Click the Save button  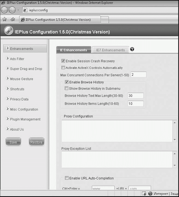(13, 142)
